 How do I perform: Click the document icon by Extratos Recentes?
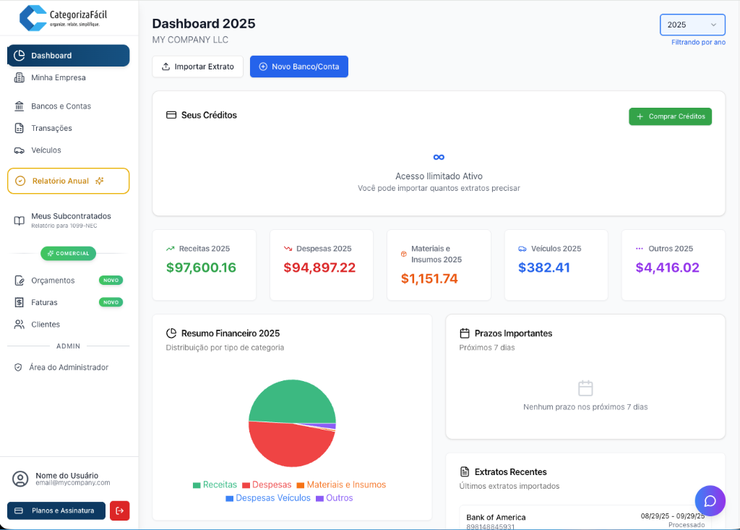point(465,472)
